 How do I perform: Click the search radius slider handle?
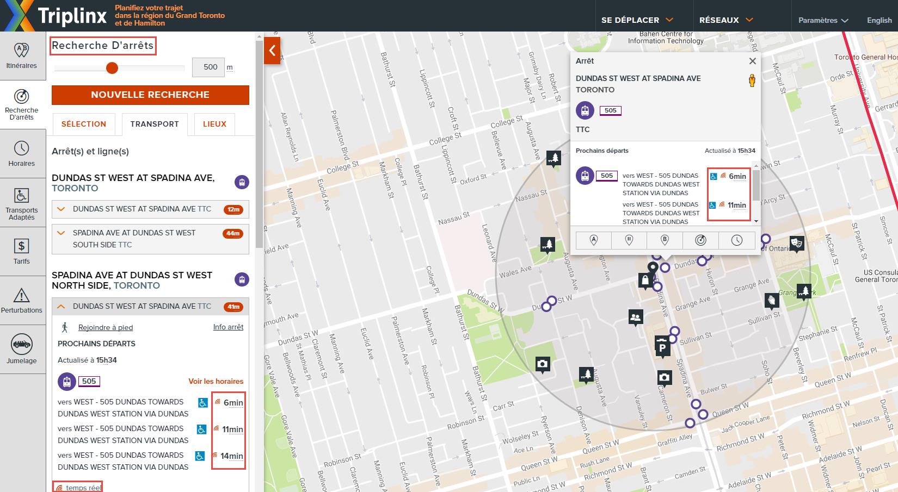(x=112, y=67)
